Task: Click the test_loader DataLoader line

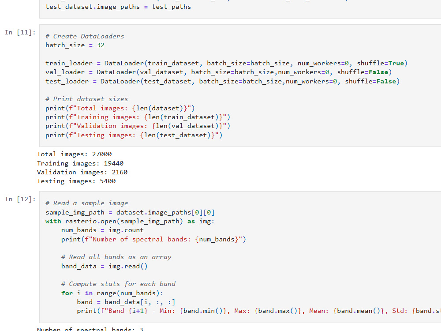Action: (222, 81)
